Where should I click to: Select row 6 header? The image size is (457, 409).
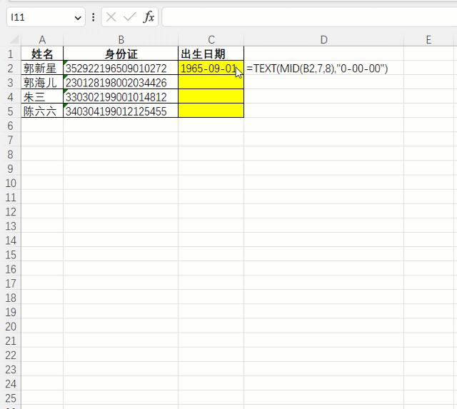11,126
